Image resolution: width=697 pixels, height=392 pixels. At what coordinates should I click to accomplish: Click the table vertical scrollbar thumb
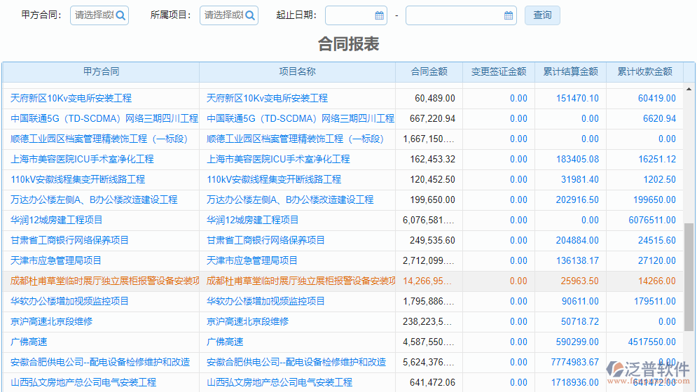pos(689,277)
